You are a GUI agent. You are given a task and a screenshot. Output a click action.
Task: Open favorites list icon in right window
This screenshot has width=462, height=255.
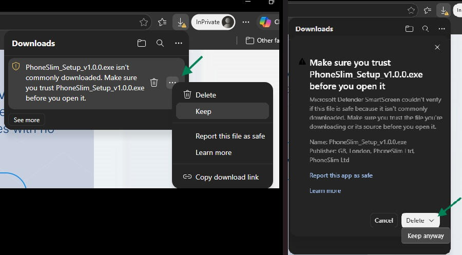(x=427, y=11)
